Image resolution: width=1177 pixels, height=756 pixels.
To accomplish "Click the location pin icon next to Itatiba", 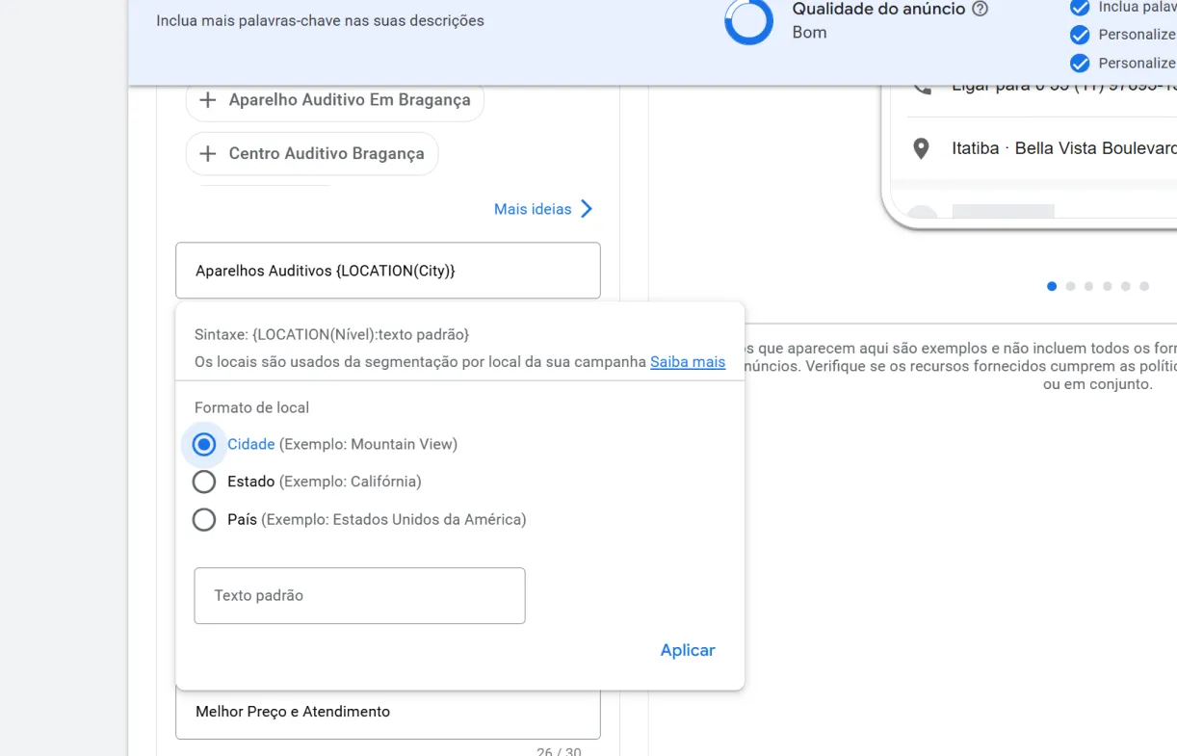I will pyautogui.click(x=922, y=149).
